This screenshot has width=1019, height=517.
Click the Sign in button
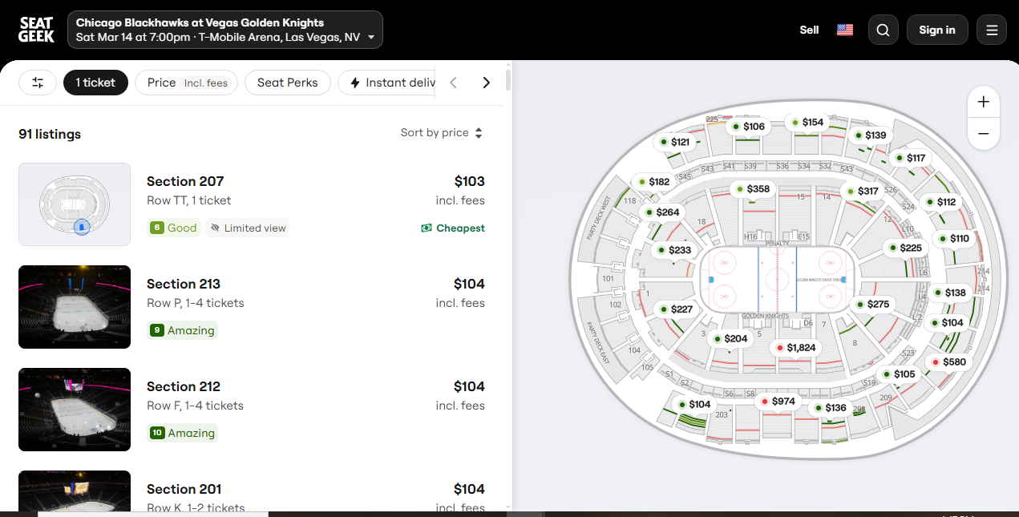tap(936, 30)
